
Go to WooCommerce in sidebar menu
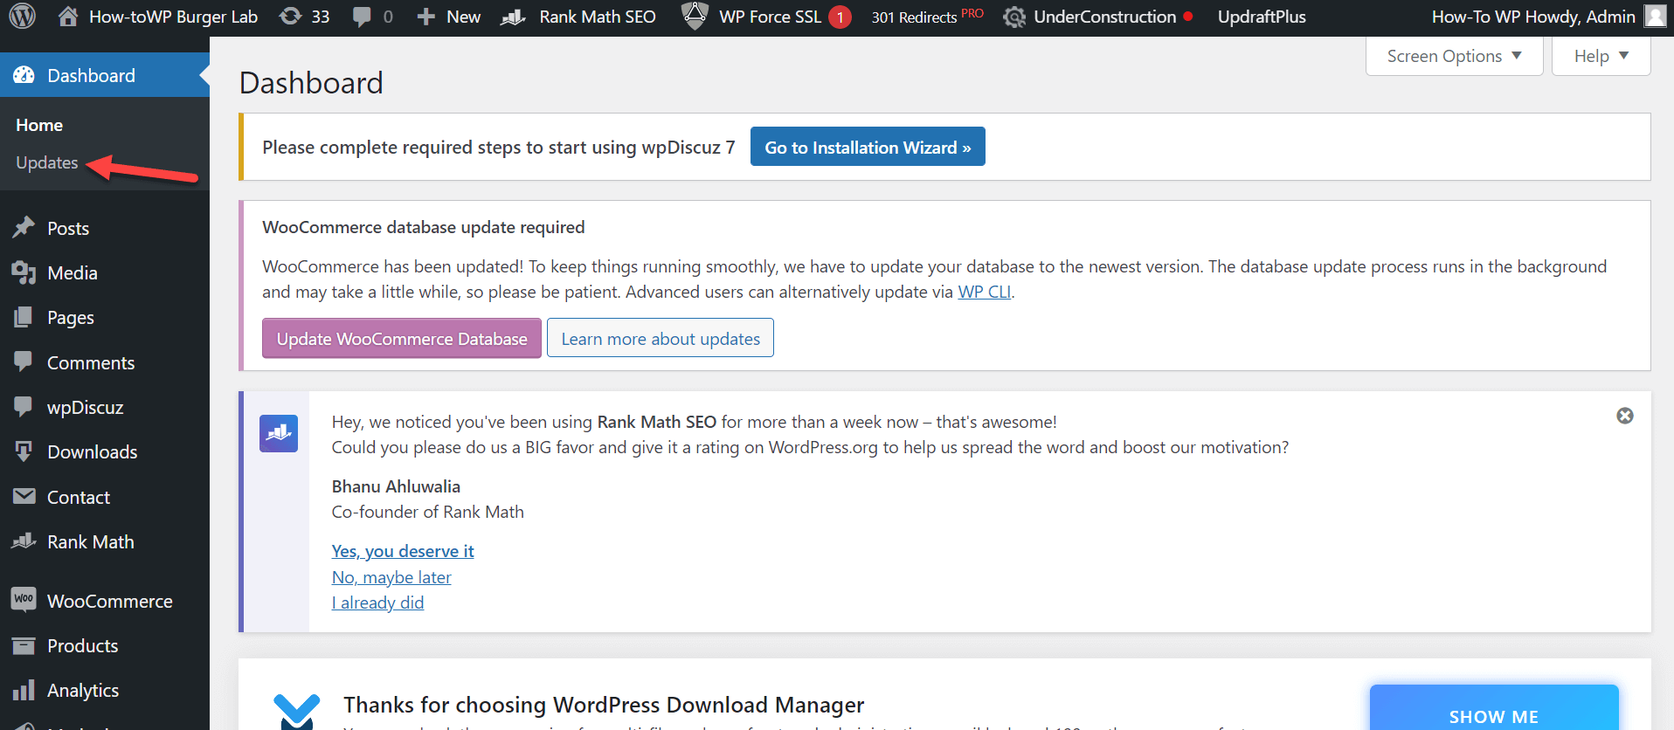(109, 601)
